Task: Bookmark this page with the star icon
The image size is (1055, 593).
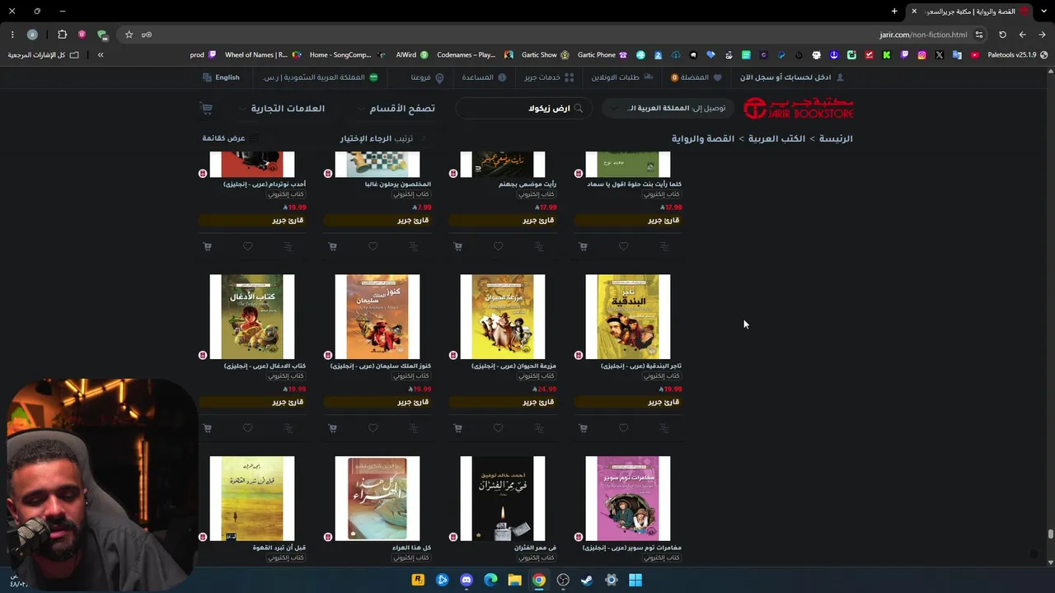Action: point(129,35)
